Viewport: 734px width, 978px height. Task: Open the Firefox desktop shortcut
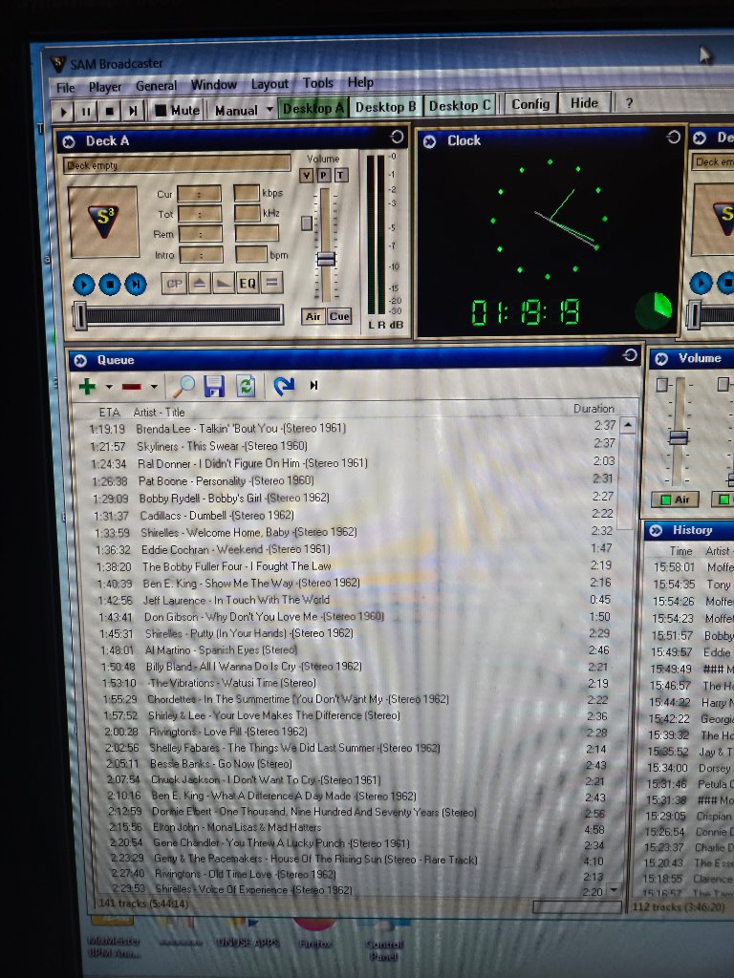(x=315, y=936)
